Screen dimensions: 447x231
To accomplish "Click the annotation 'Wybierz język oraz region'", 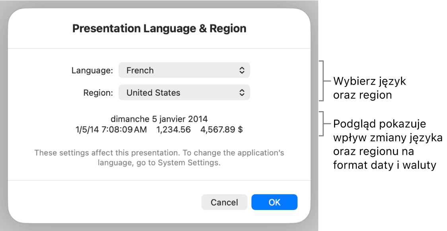I will click(369, 88).
